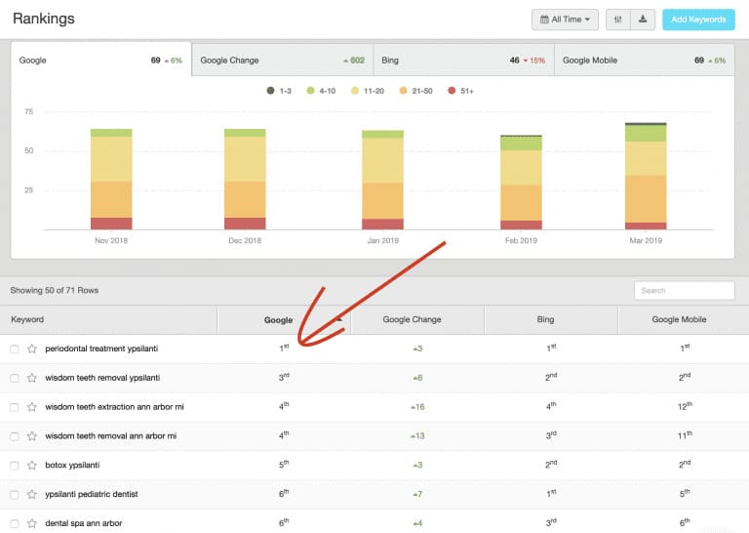
Task: Check the box for dental spa ann arbor
Action: [15, 524]
